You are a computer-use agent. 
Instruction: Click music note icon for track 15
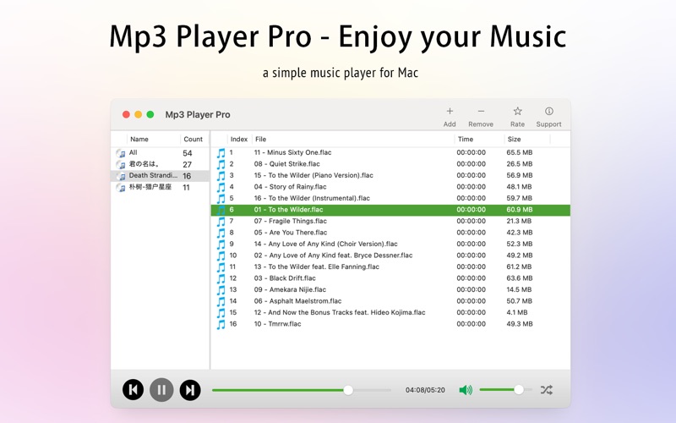221,313
